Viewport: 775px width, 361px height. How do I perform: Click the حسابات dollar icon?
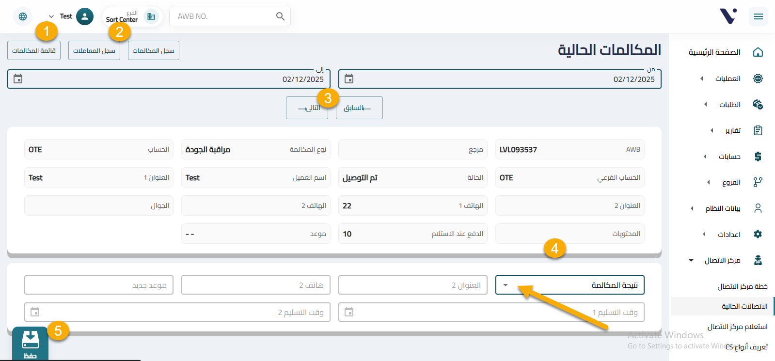pos(758,157)
